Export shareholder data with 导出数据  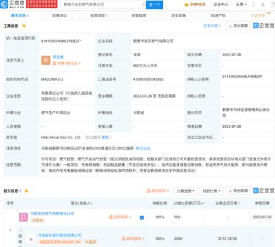pyautogui.click(x=238, y=191)
